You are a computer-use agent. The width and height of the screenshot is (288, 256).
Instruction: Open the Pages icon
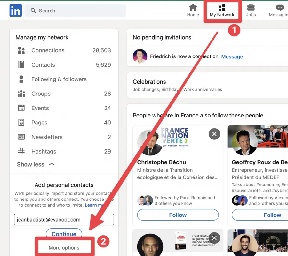(x=21, y=122)
